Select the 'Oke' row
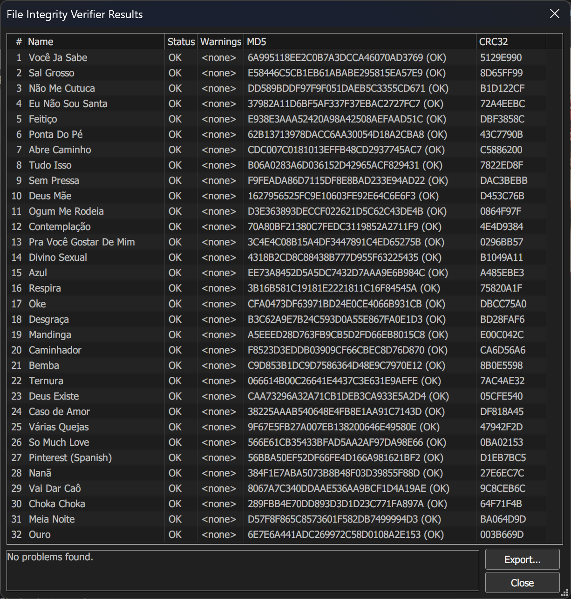 click(285, 304)
